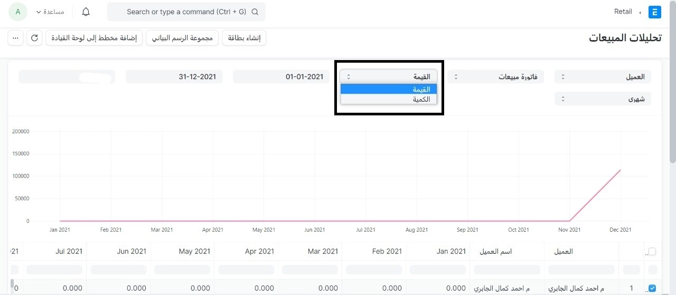Open the فاتورة مبيعات document type dropdown
676x295 pixels.
click(496, 76)
